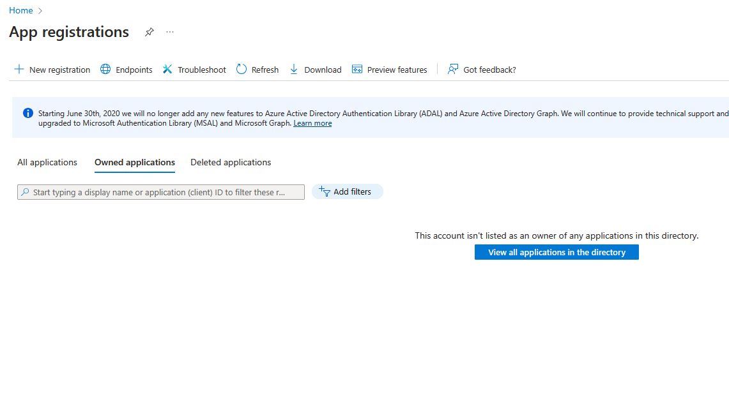729x395 pixels.
Task: Click the Endpoints label in toolbar
Action: point(134,70)
